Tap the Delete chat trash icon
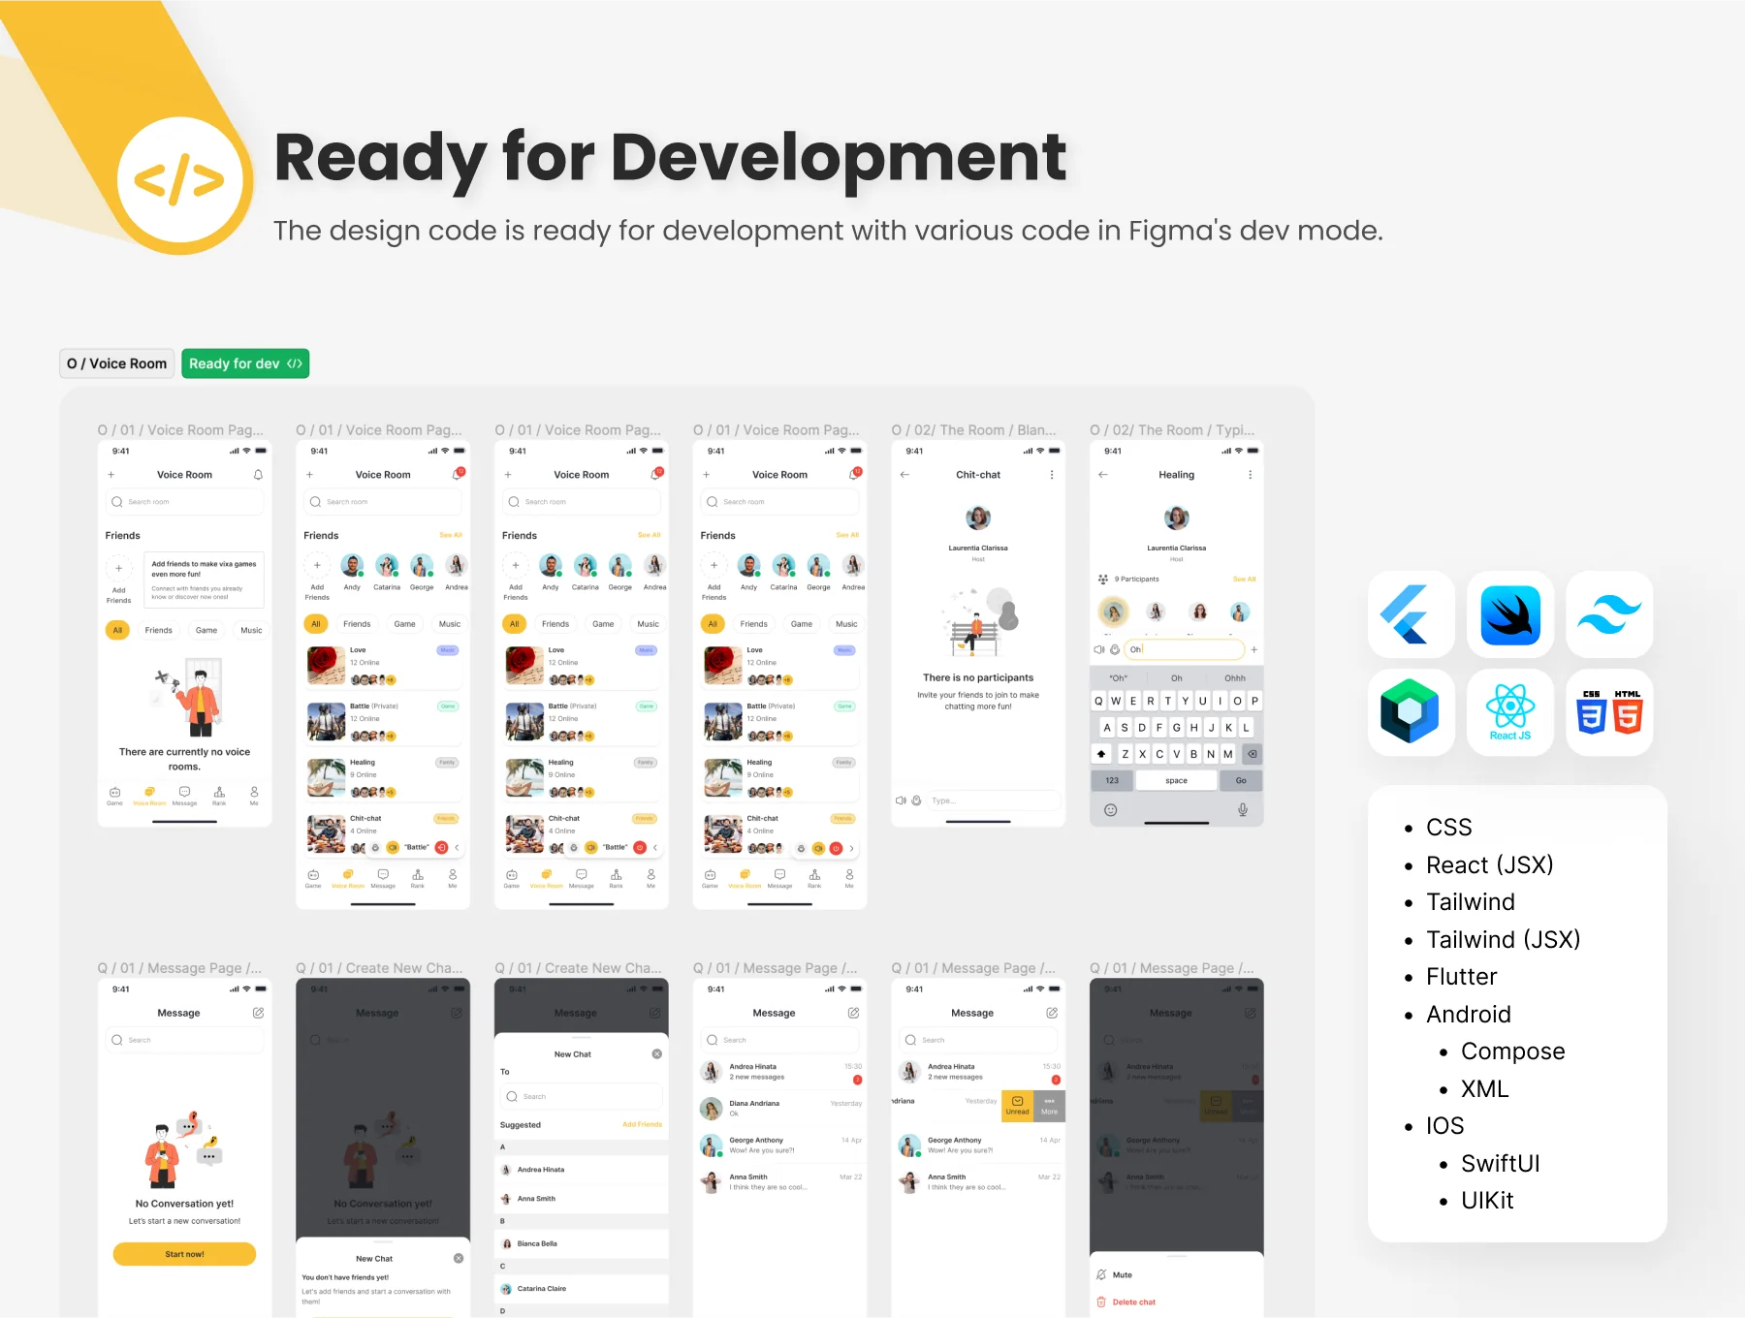This screenshot has width=1745, height=1318. (1101, 1302)
